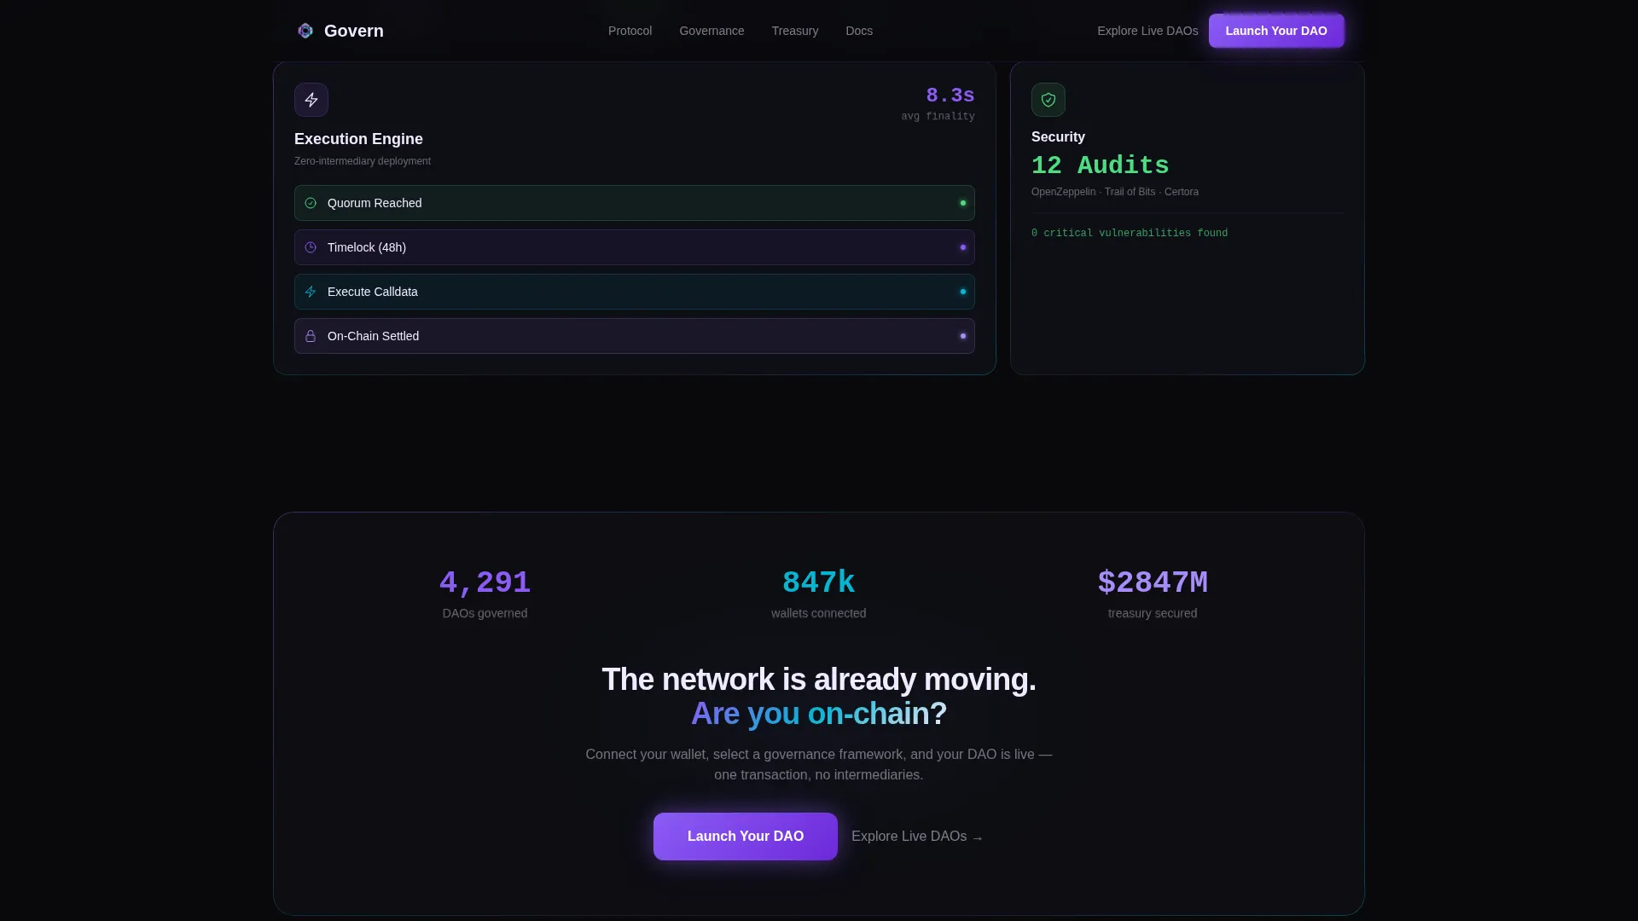Select the On-Chain Settled step row
The width and height of the screenshot is (1638, 921).
635,336
